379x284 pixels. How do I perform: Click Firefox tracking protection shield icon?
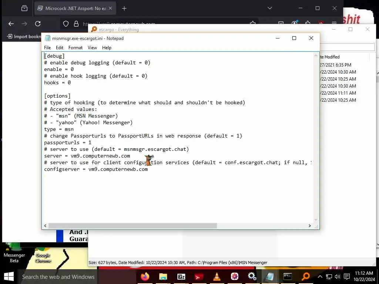click(66, 24)
